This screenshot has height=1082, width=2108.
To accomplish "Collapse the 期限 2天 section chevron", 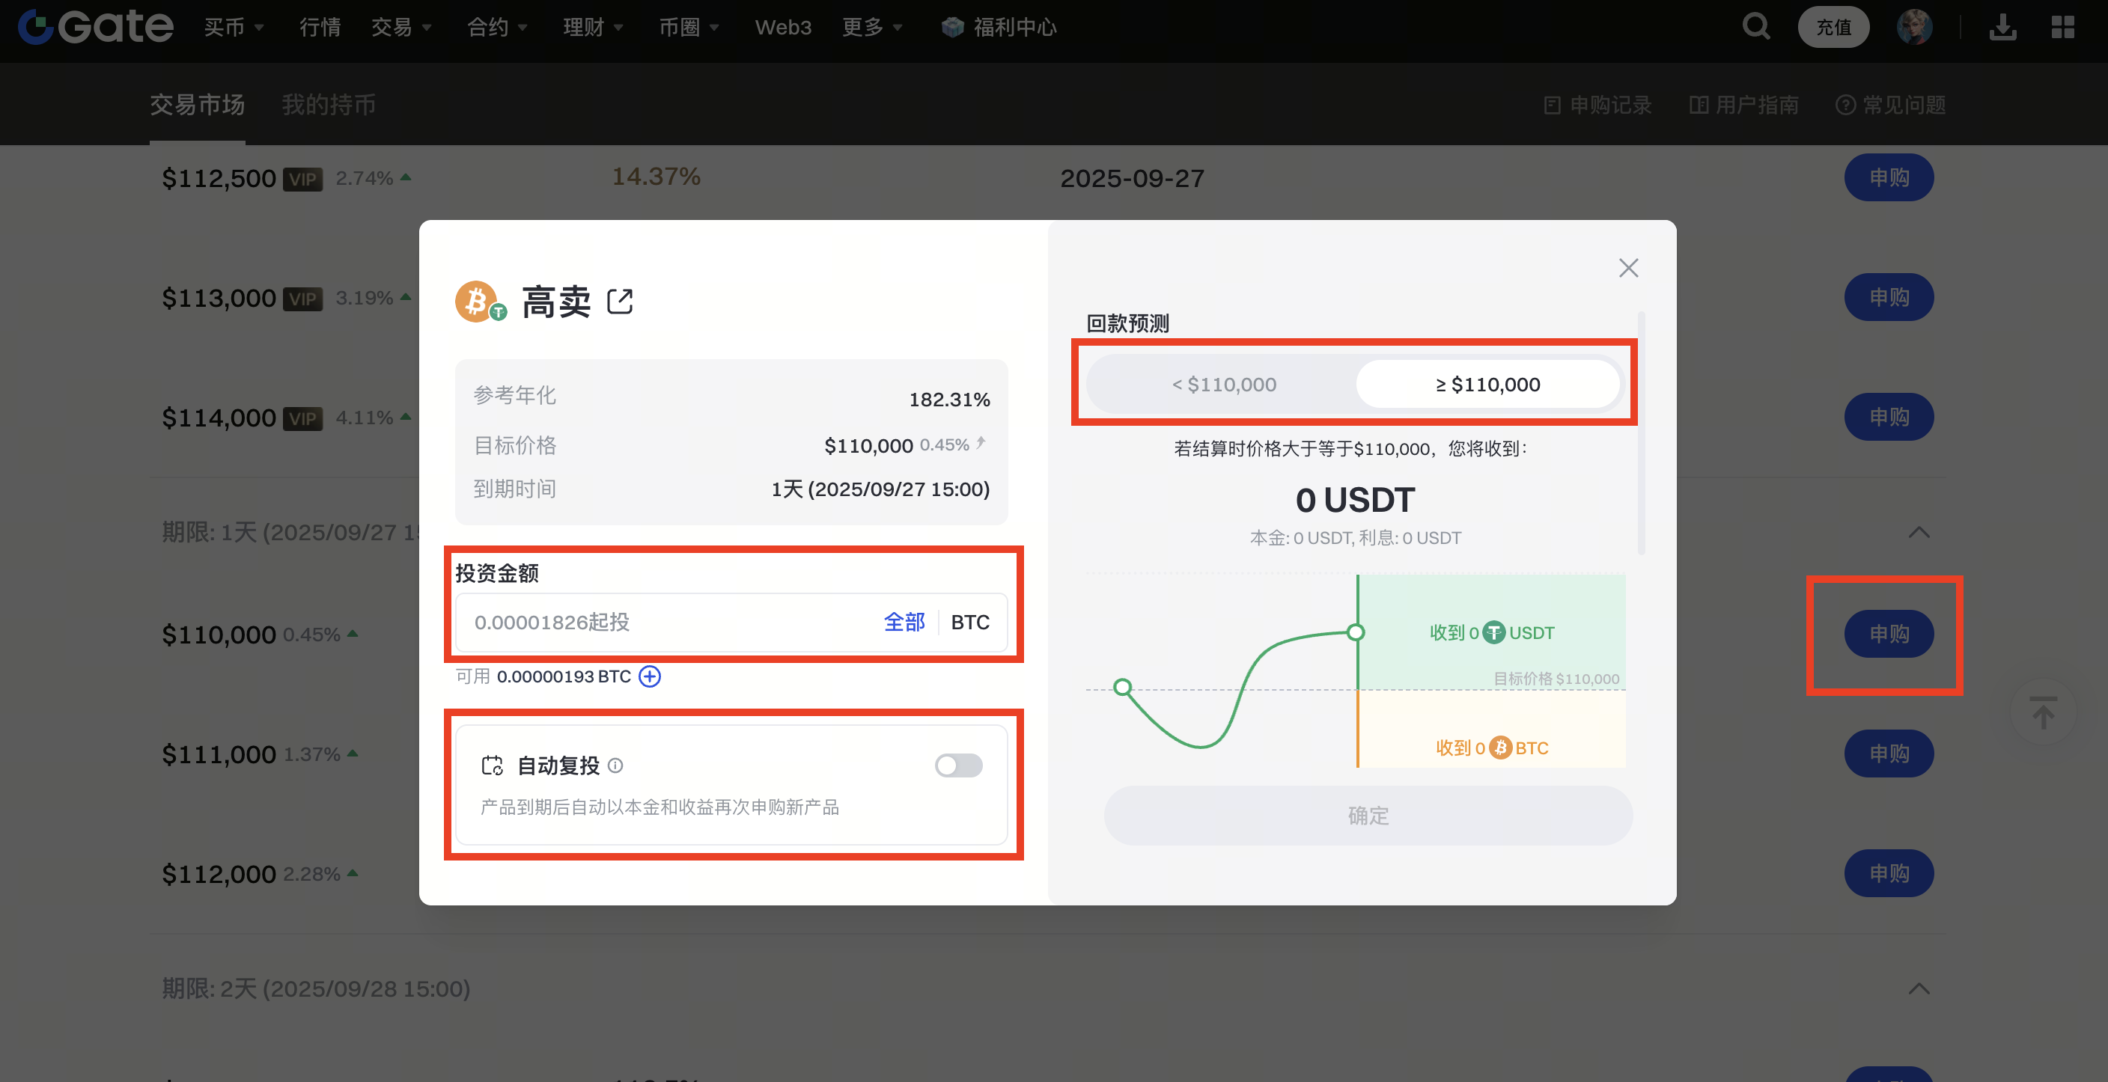I will pyautogui.click(x=1919, y=988).
